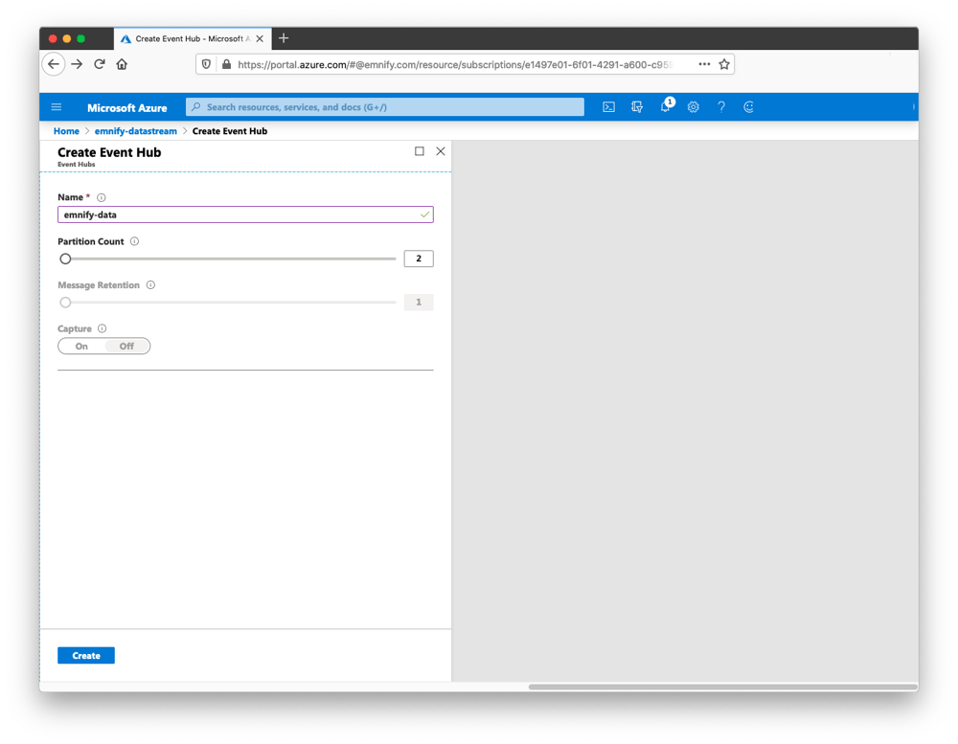This screenshot has width=958, height=744.
Task: Set Capture to Off
Action: point(126,347)
